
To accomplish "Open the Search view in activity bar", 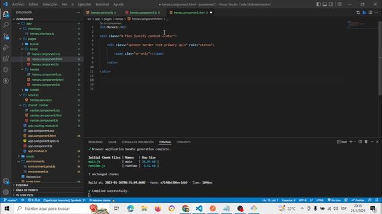I will pos(6,25).
